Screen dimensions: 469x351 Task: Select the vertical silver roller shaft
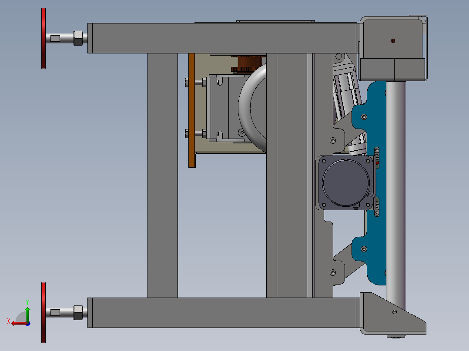396,195
